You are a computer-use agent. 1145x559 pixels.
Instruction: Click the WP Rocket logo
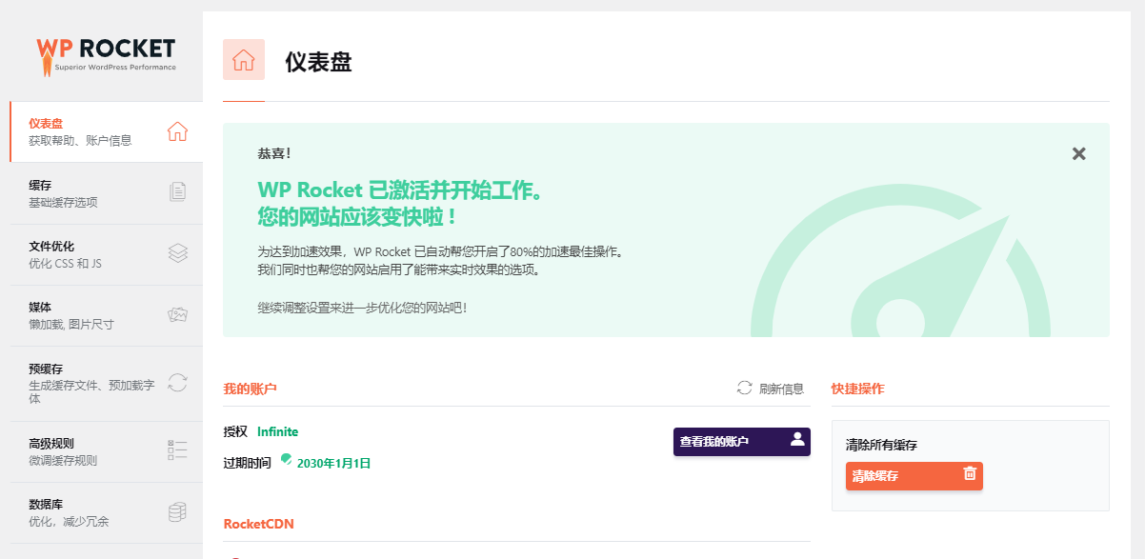[x=106, y=55]
